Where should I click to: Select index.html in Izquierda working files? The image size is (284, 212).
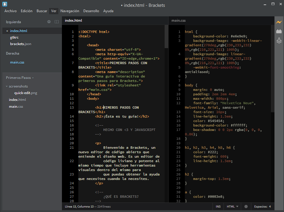coord(32,31)
